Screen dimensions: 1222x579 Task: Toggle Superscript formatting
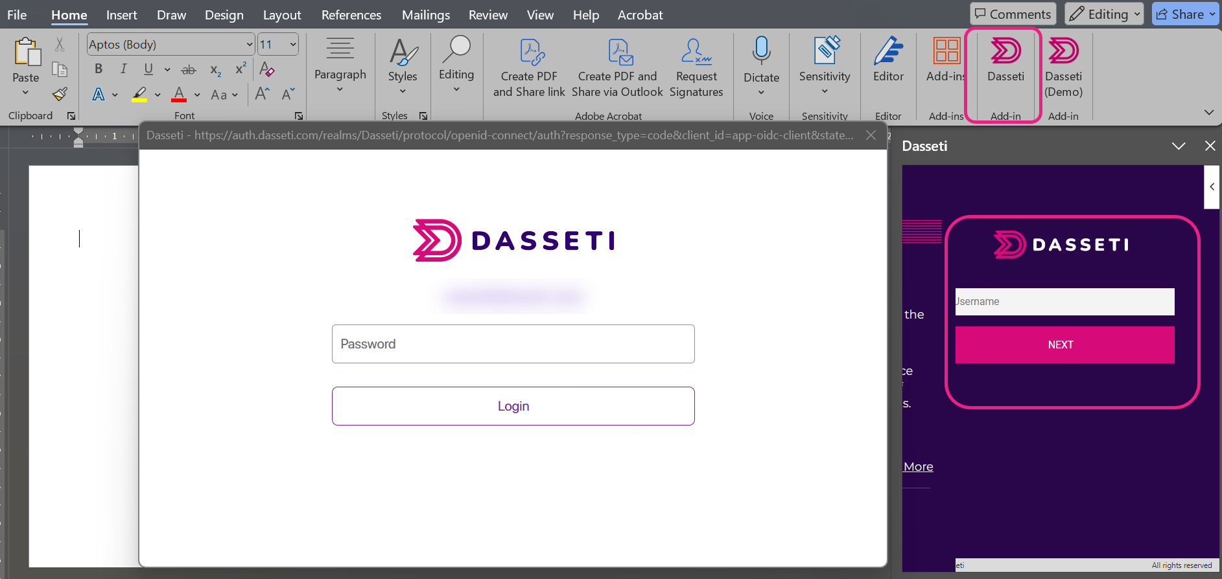(241, 68)
